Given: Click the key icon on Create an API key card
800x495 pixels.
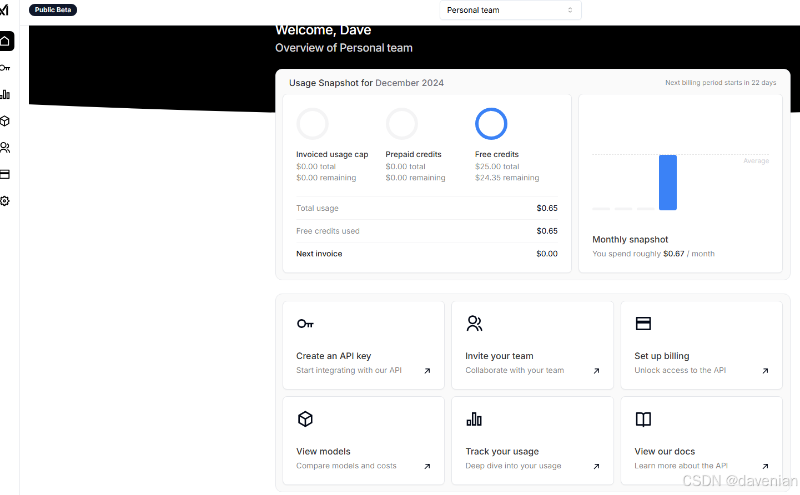Looking at the screenshot, I should 305,324.
